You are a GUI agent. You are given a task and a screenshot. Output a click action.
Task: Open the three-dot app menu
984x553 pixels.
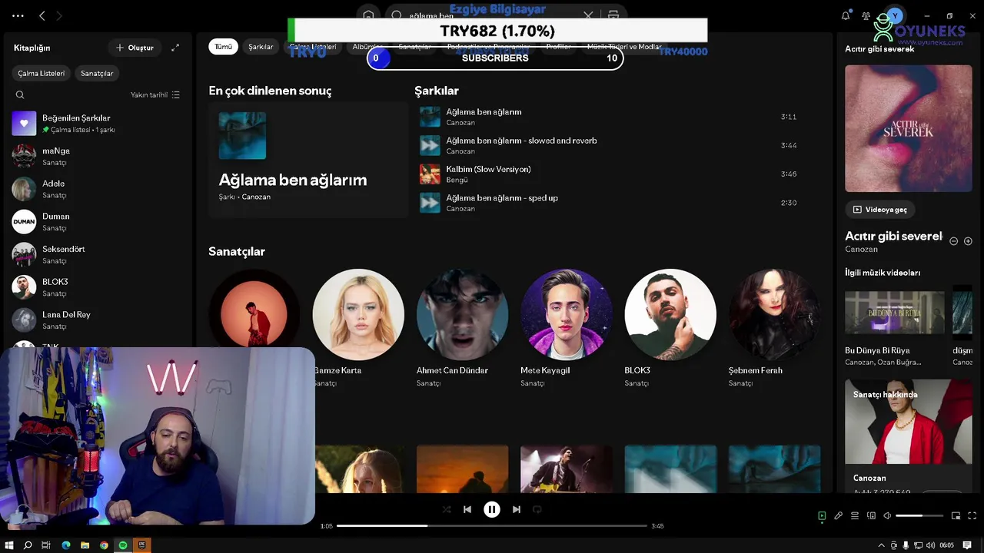pyautogui.click(x=18, y=15)
